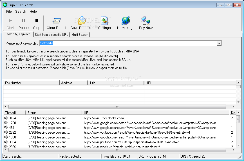Open the File menu

point(9,12)
